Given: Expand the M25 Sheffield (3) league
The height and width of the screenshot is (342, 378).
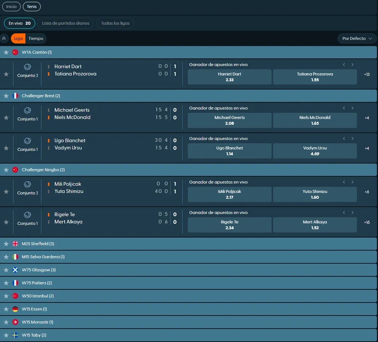Looking at the screenshot, I should [188, 244].
